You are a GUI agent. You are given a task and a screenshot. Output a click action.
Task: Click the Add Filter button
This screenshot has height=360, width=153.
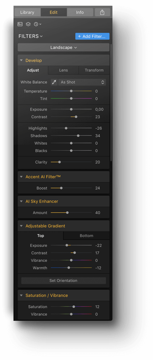[x=92, y=36]
